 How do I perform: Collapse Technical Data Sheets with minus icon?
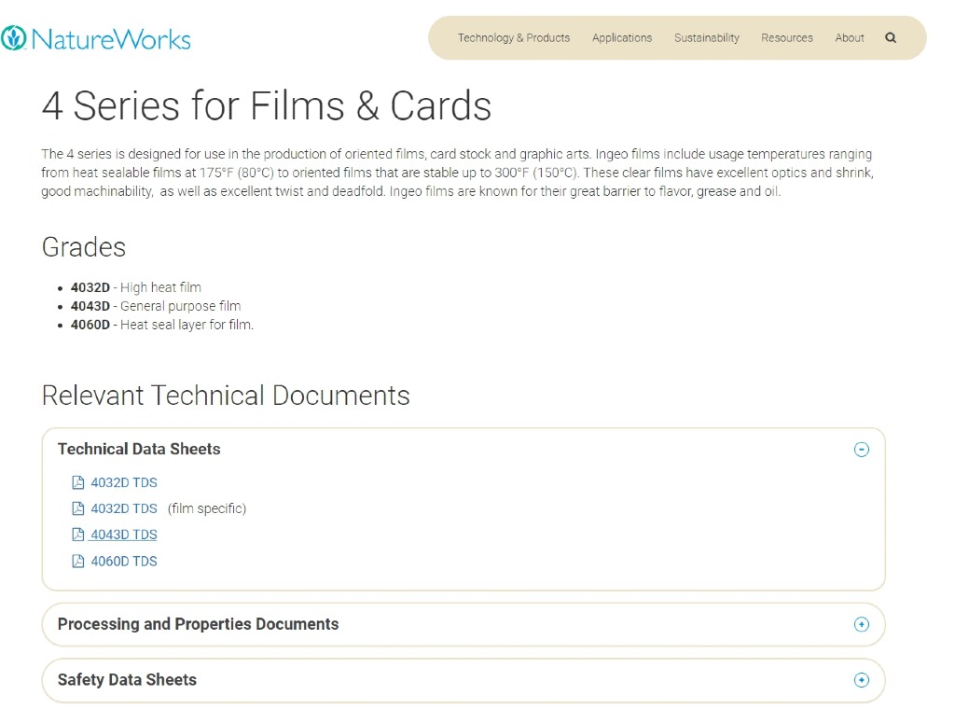[862, 450]
